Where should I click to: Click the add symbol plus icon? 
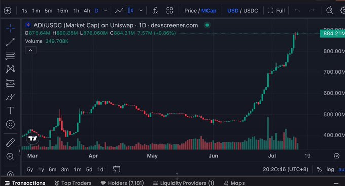pyautogui.click(x=7, y=10)
